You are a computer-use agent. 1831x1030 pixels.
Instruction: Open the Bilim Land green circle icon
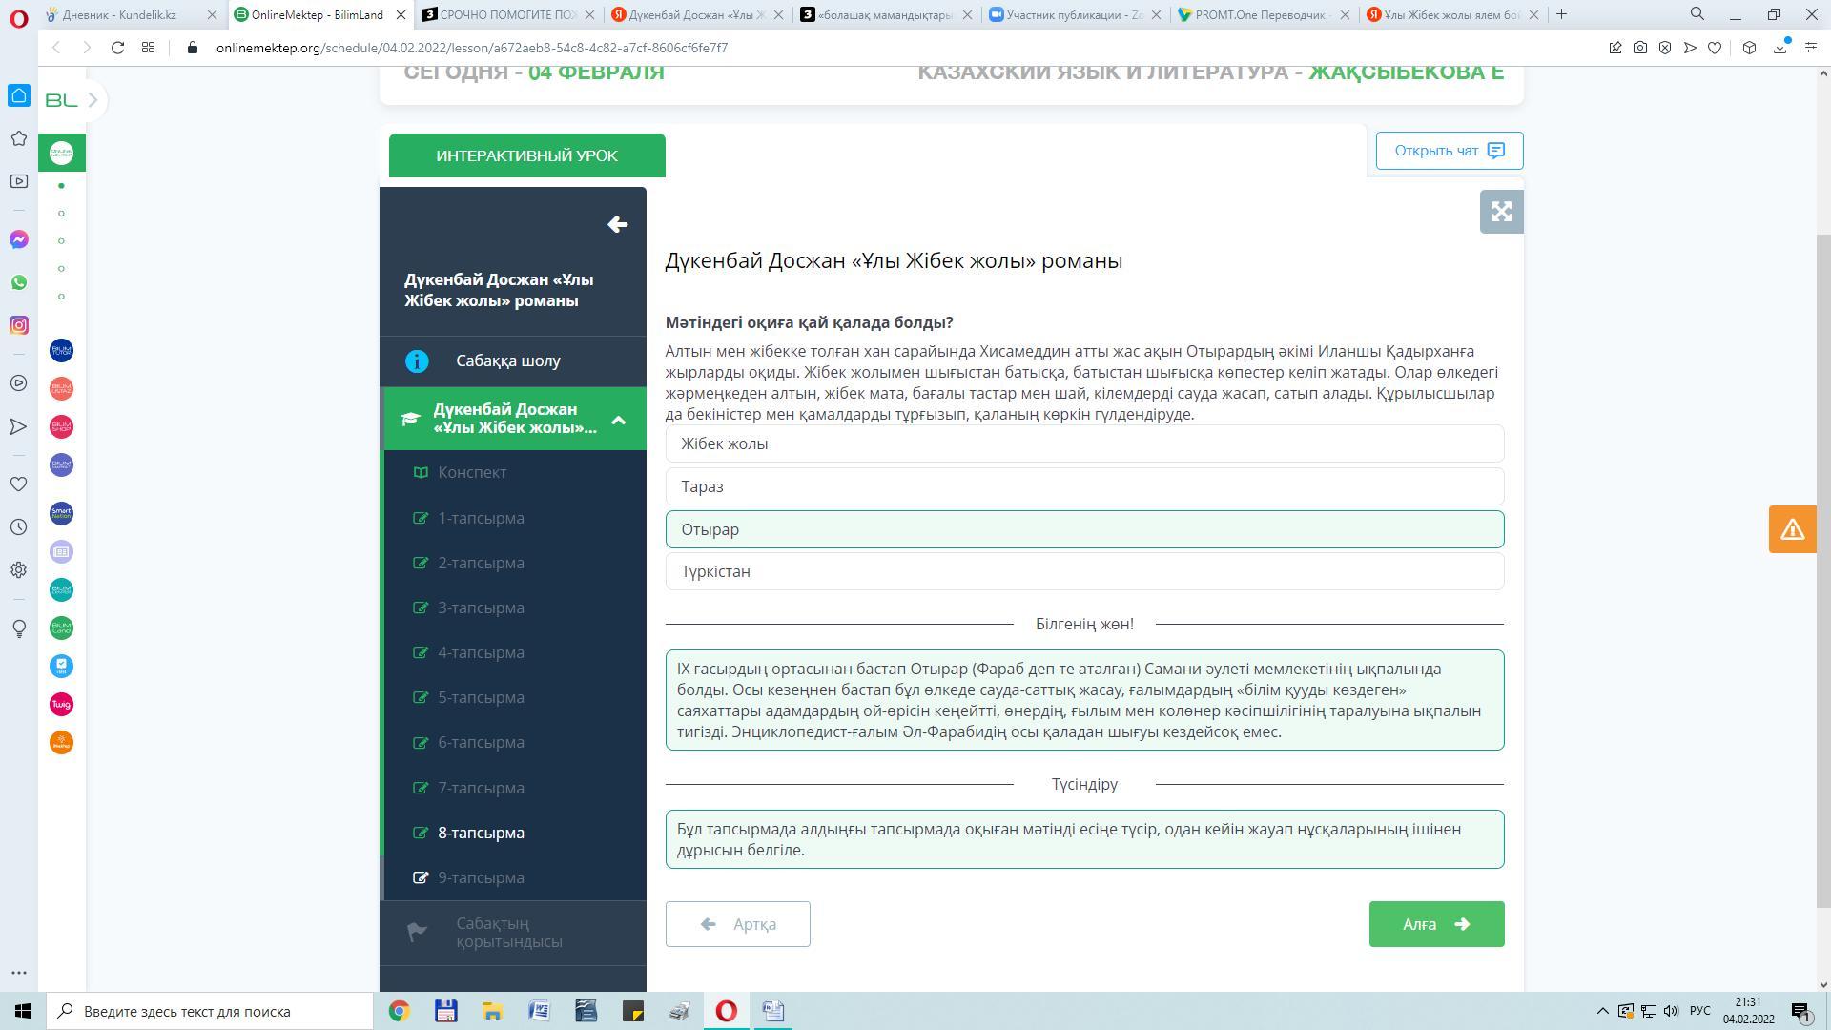[x=61, y=628]
